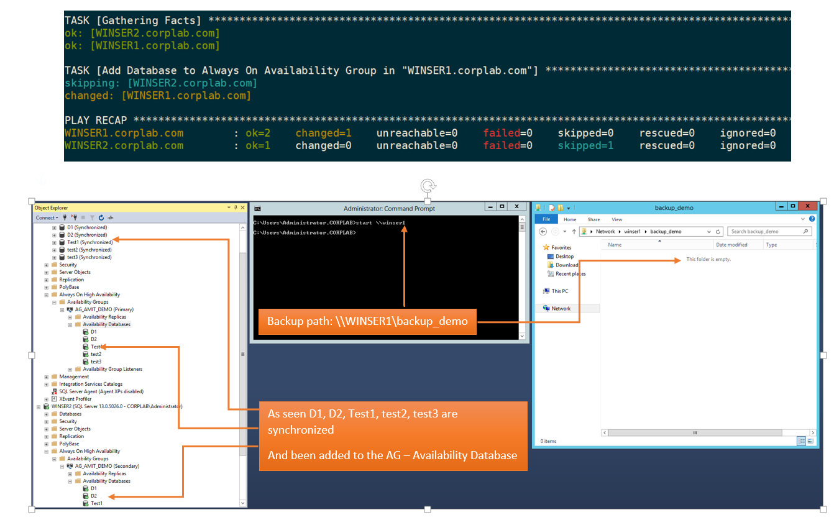Click the XEvent Profiler icon
The image size is (834, 520).
[x=54, y=399]
